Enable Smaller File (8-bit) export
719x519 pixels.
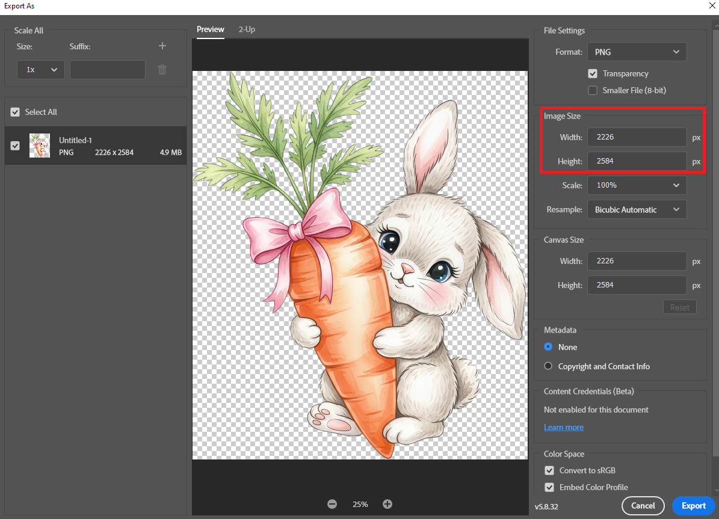tap(593, 90)
